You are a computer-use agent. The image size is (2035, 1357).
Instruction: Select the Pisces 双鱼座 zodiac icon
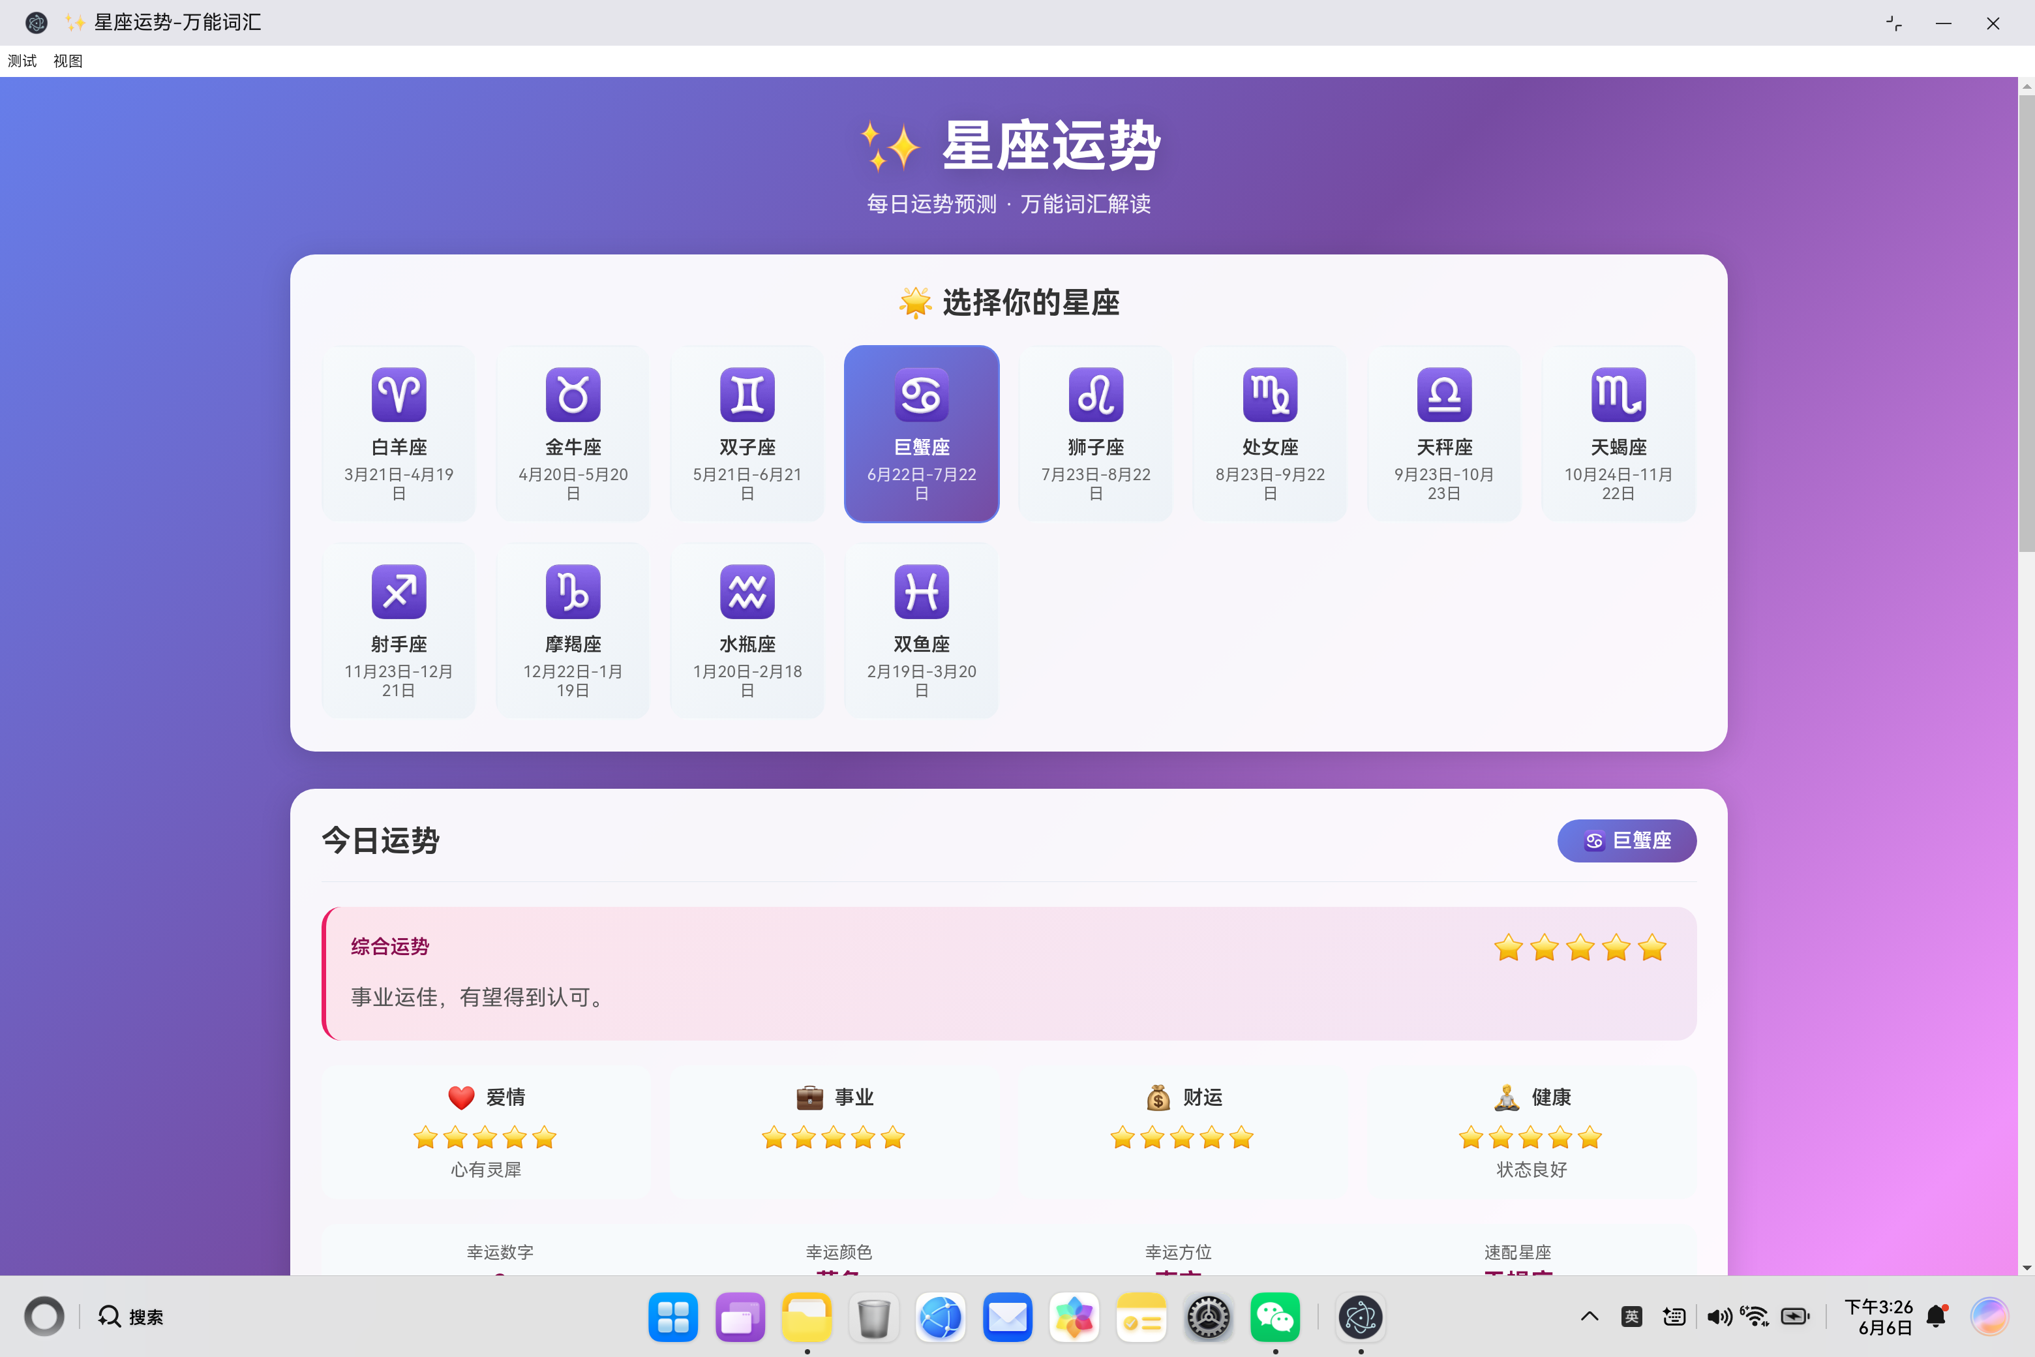[922, 592]
